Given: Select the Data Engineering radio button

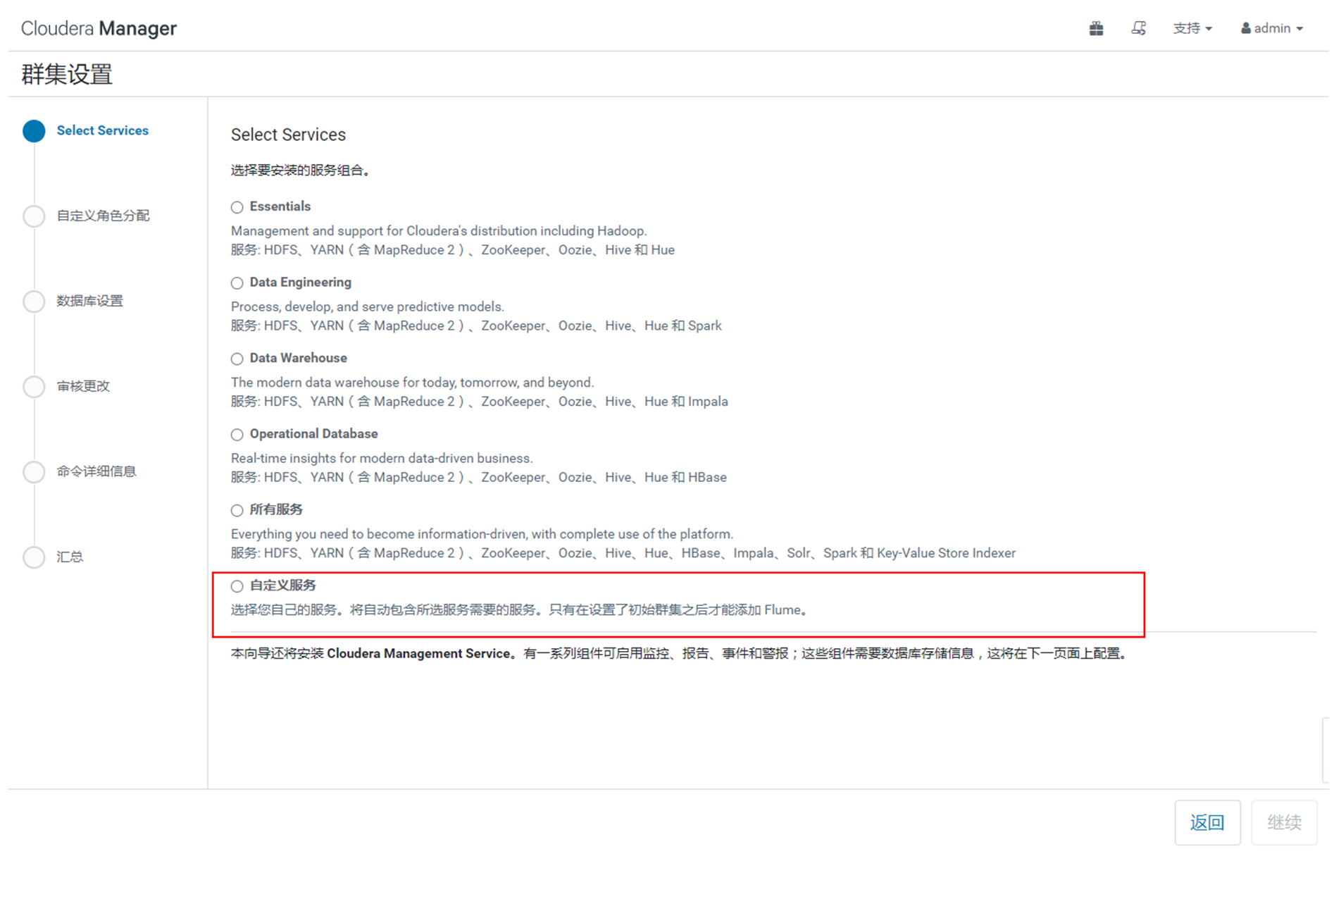Looking at the screenshot, I should click(237, 283).
